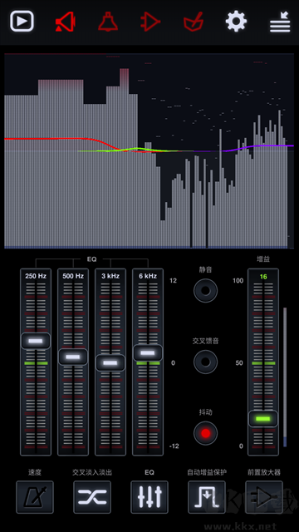Click the 6 kHz EQ slider handle

[x=148, y=352]
